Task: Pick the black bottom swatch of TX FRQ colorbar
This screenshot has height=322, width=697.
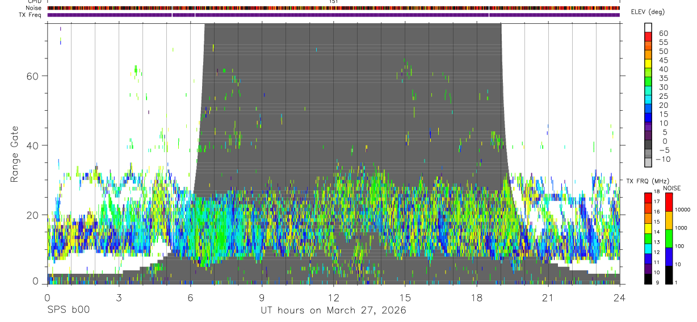Action: tap(648, 279)
